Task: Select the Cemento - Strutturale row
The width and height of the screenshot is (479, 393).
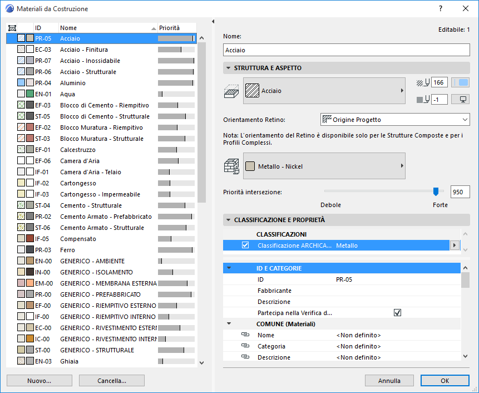Action: [x=101, y=205]
